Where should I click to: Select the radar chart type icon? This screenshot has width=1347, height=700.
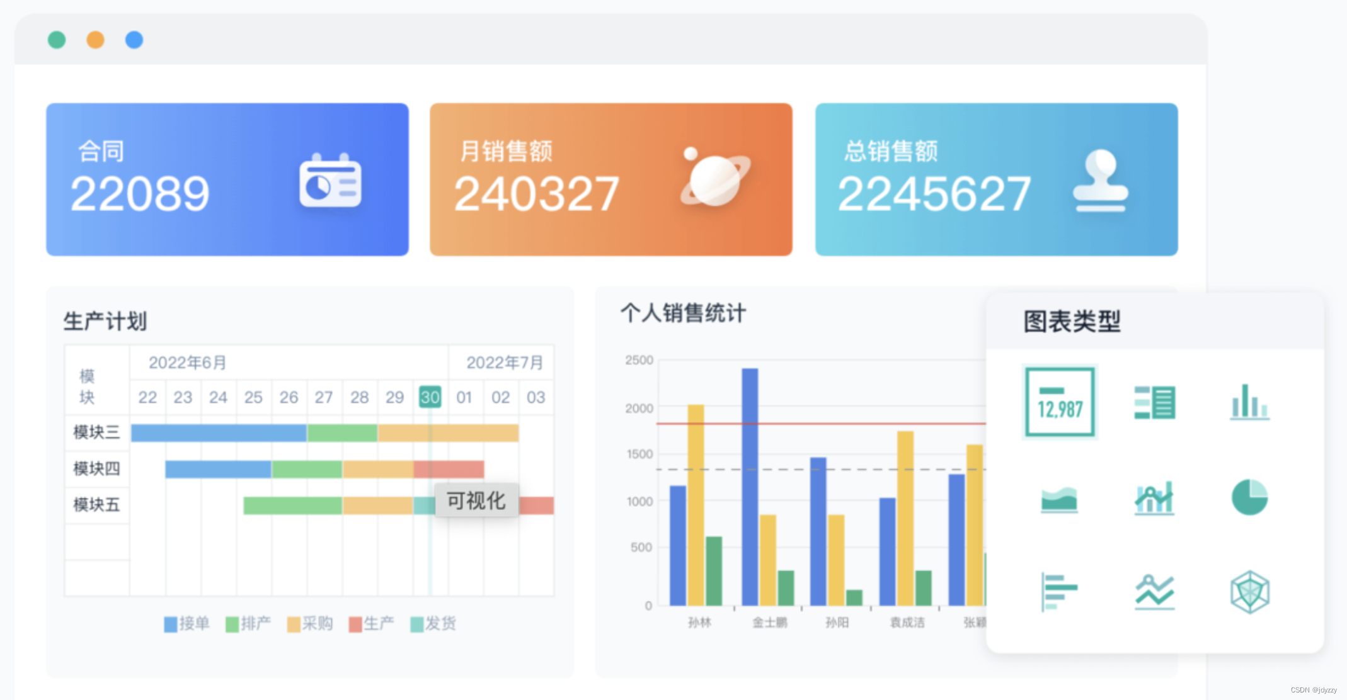pos(1249,592)
